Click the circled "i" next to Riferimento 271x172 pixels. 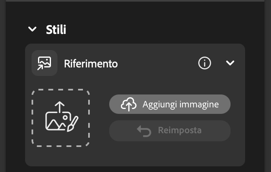point(205,63)
